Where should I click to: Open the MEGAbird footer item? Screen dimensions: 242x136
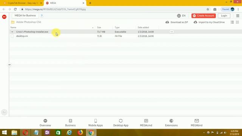tap(197, 123)
